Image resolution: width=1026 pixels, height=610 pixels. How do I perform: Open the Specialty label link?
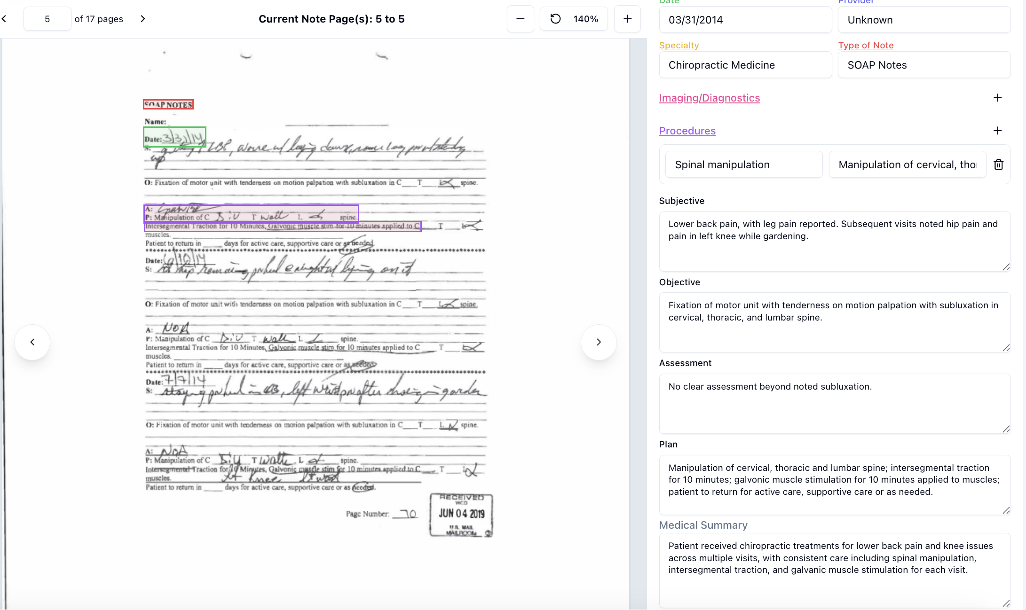click(x=679, y=45)
